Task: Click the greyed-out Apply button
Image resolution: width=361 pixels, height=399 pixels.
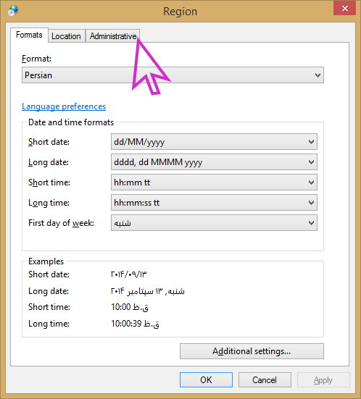Action: point(323,380)
